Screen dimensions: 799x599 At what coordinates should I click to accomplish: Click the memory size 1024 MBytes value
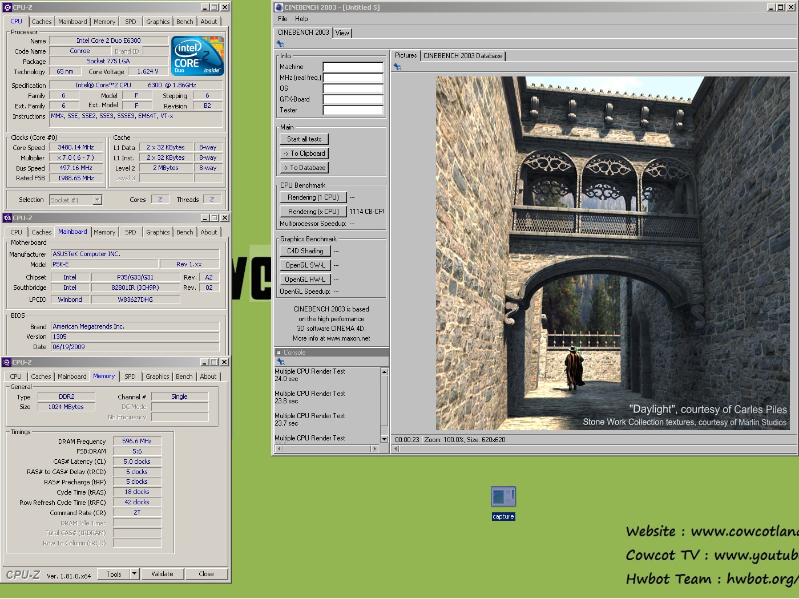[66, 407]
